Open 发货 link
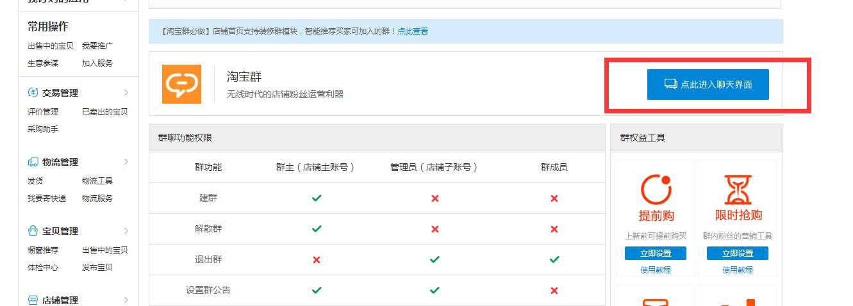Viewport: 853px width, 306px height. click(35, 181)
